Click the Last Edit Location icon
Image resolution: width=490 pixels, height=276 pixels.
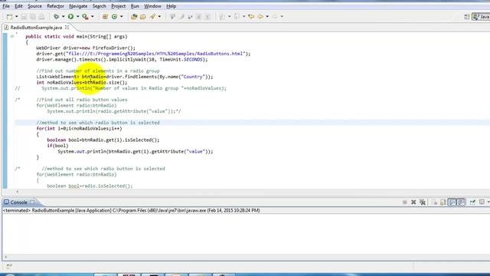tap(251, 17)
